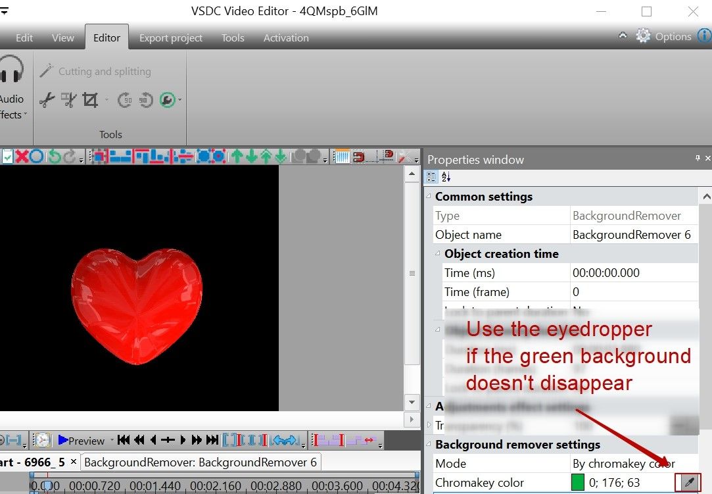Screen dimensions: 712x494
Task: Click the double green up arrow icon
Action: click(x=266, y=157)
